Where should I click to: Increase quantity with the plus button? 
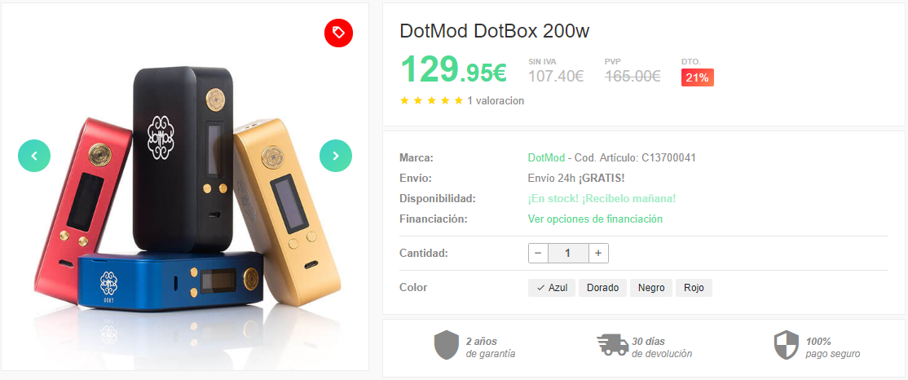598,253
